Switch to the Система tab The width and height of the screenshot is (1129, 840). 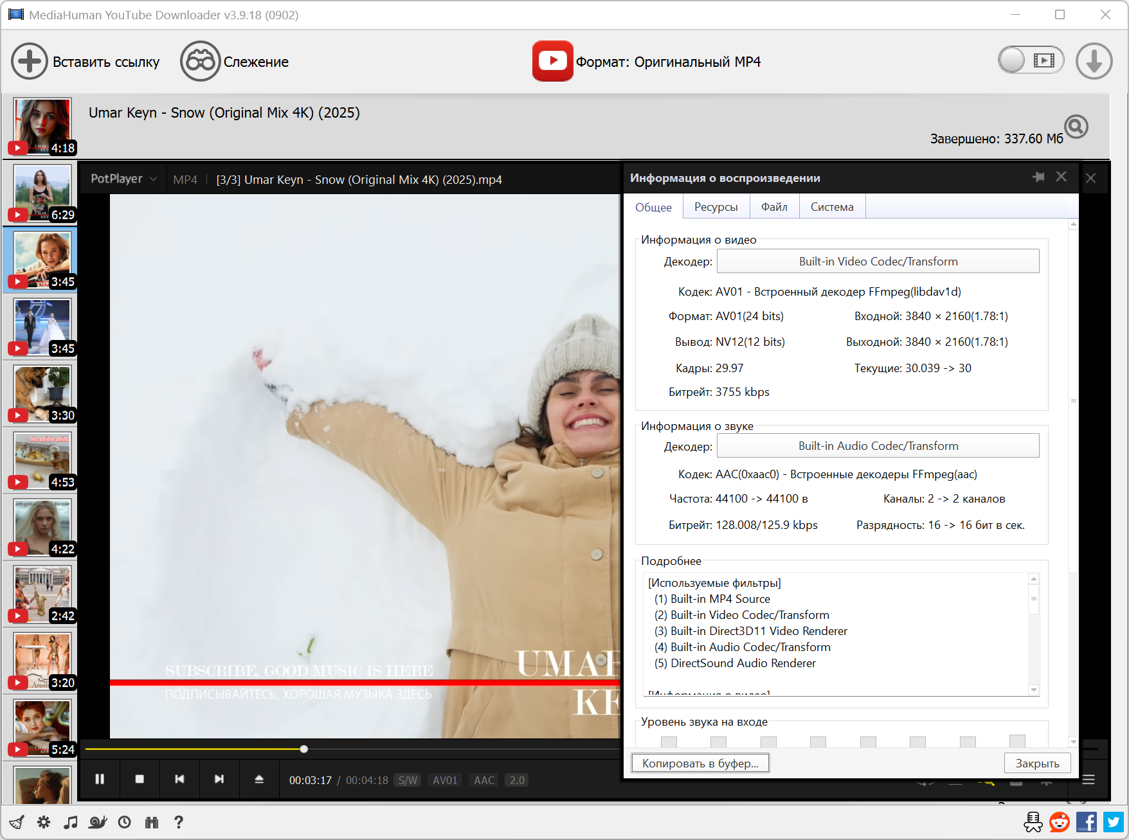(x=831, y=207)
